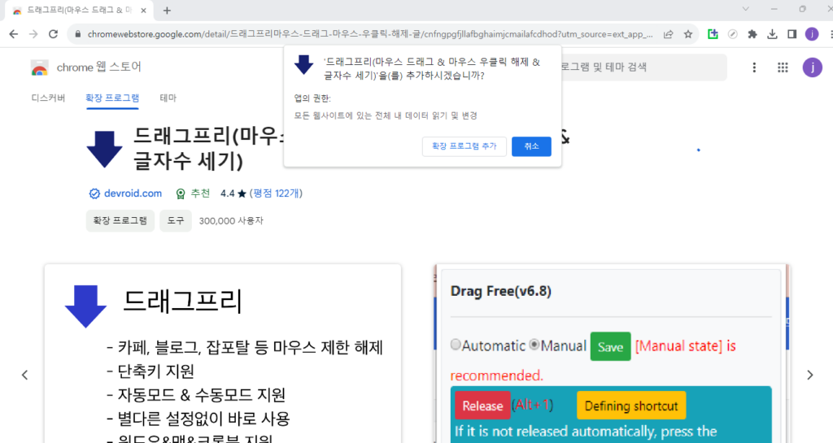The width and height of the screenshot is (833, 443).
Task: Select the Manual radio option
Action: [x=534, y=345]
